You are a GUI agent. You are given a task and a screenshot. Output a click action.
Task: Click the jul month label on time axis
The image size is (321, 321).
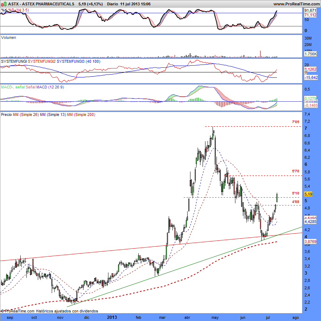coord(268,318)
